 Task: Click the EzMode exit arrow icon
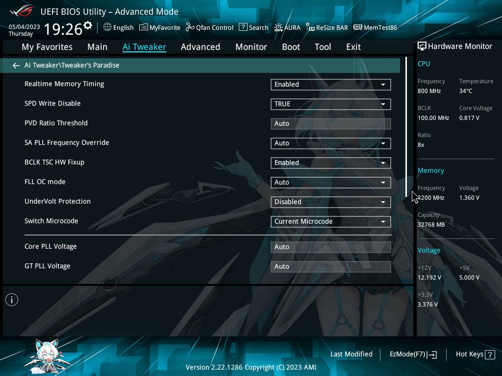tap(432, 354)
